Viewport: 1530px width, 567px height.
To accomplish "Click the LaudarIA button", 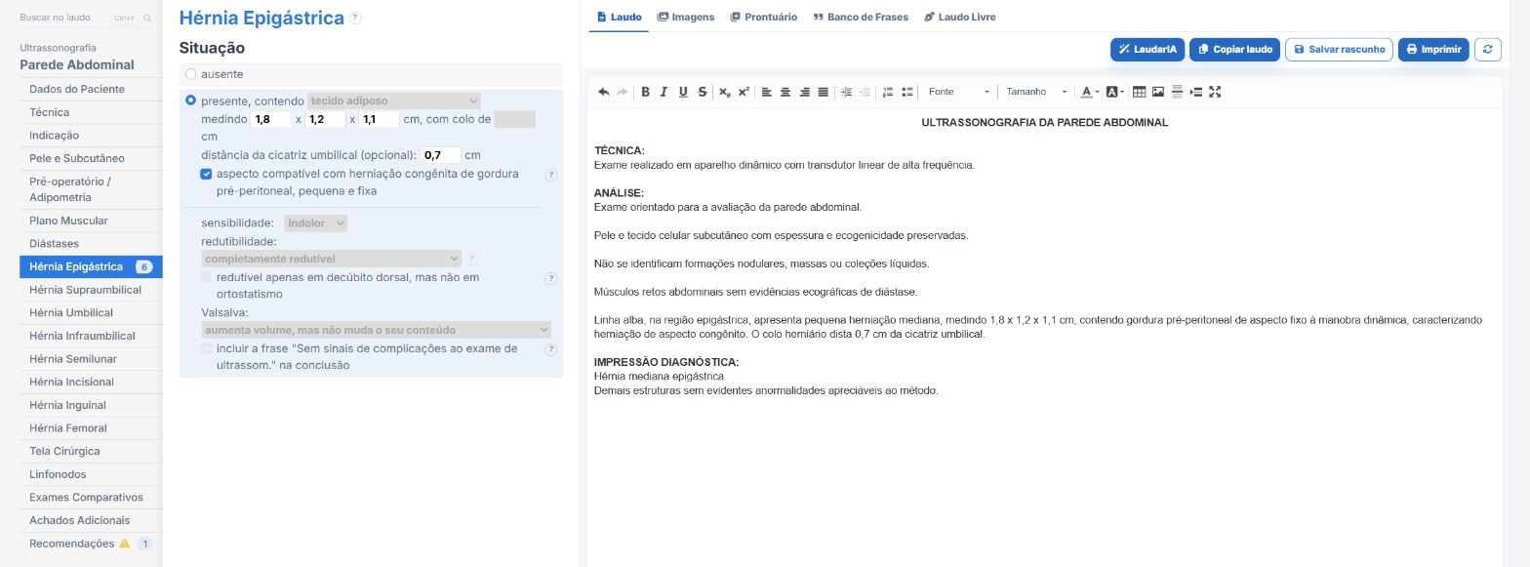I will (x=1147, y=50).
